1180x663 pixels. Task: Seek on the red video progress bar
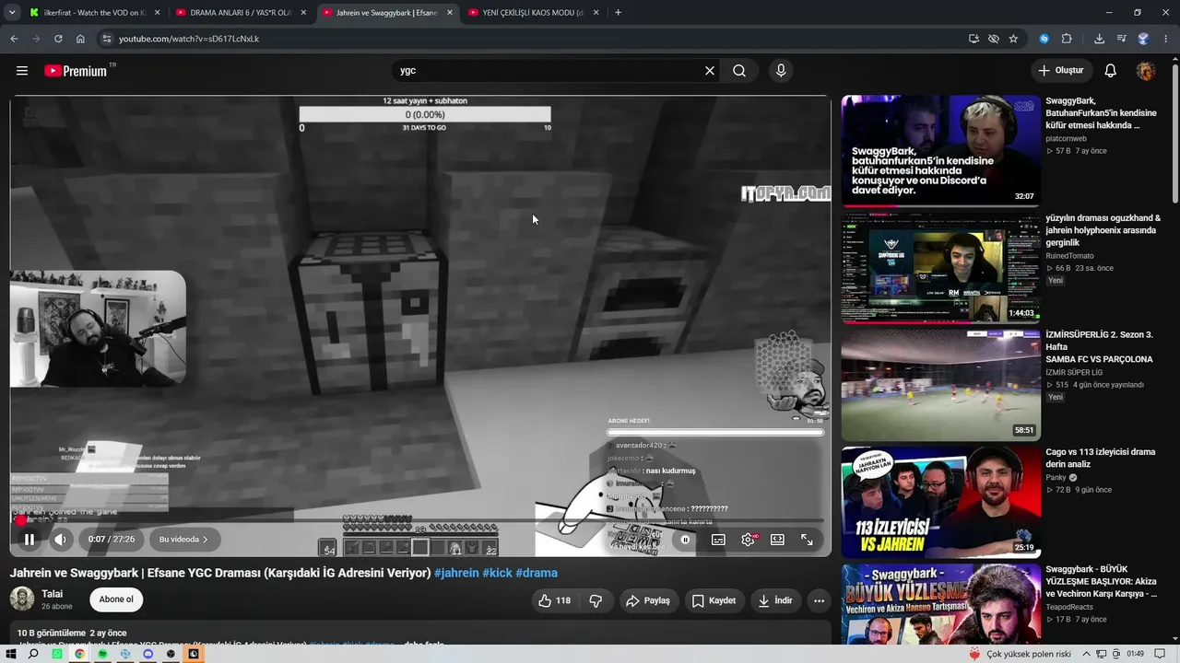click(420, 521)
